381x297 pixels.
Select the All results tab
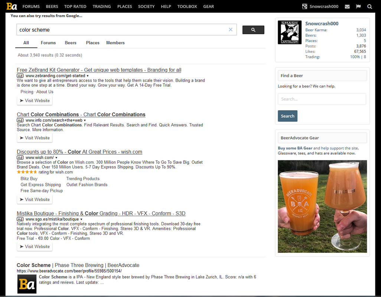pyautogui.click(x=26, y=43)
